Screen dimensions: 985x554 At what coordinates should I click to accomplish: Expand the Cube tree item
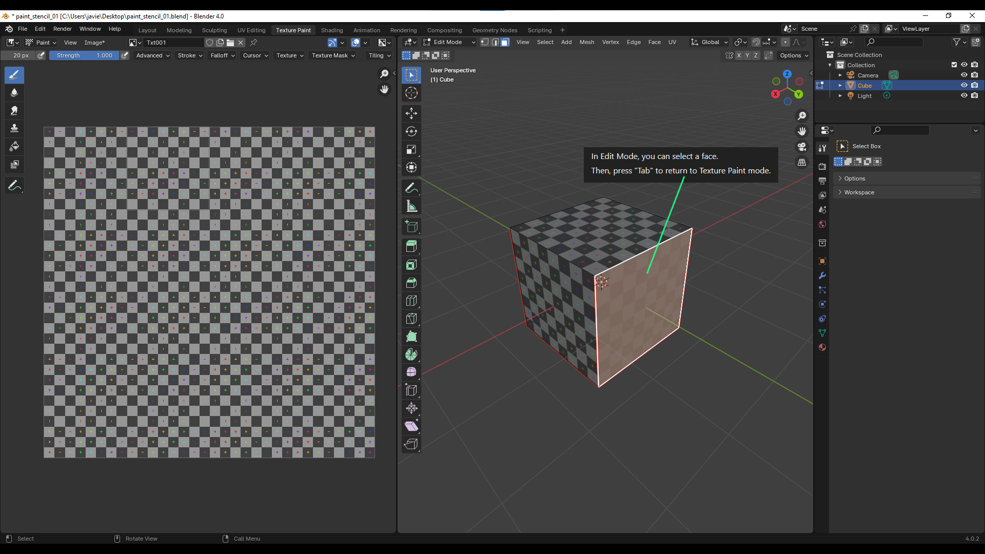click(840, 86)
